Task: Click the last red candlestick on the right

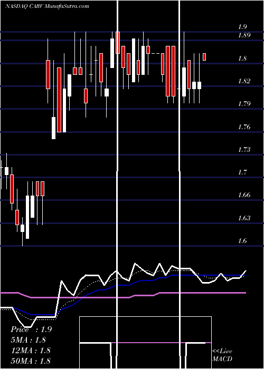Action: [204, 57]
